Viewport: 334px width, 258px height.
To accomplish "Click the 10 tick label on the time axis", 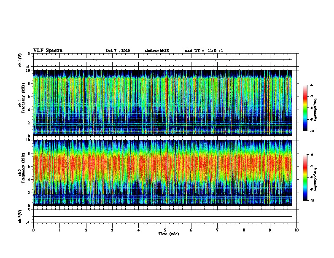I will [296, 230].
